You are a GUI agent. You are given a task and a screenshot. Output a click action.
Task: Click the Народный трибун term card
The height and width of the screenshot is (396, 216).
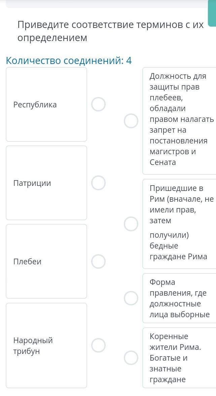[46, 345]
